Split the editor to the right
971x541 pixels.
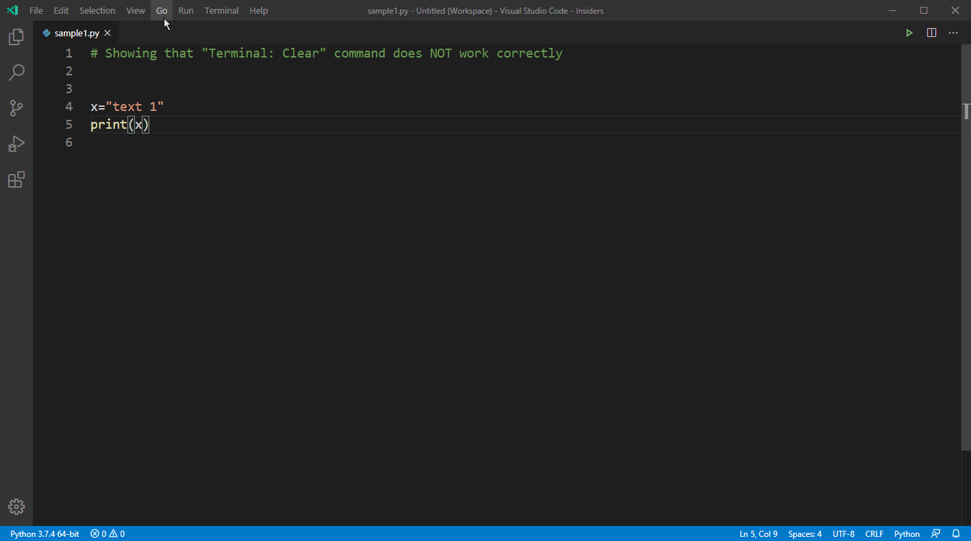[931, 33]
